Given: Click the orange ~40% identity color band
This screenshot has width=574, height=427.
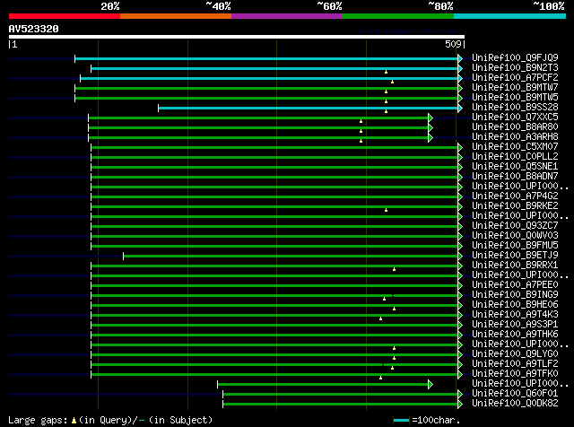Looking at the screenshot, I should [x=175, y=16].
